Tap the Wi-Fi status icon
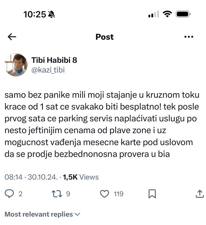The width and height of the screenshot is (206, 225). tap(168, 14)
